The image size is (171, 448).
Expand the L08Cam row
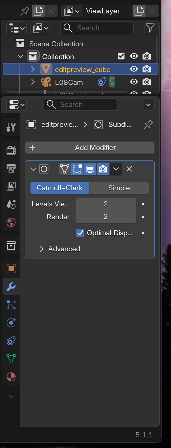coord(33,82)
